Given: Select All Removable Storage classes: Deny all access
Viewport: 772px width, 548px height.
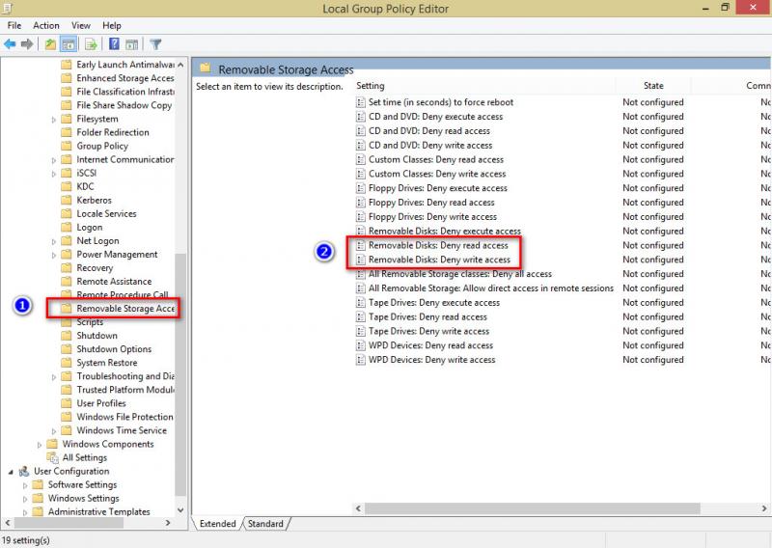Looking at the screenshot, I should coord(460,274).
